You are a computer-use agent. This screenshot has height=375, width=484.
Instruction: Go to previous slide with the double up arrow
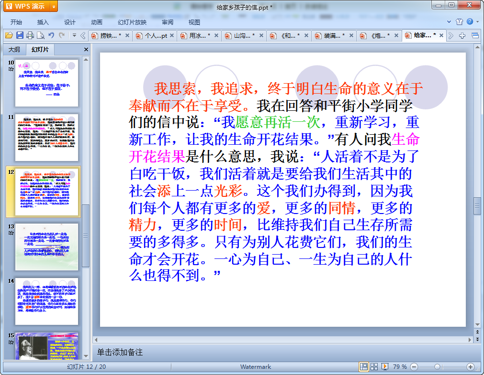[477, 332]
